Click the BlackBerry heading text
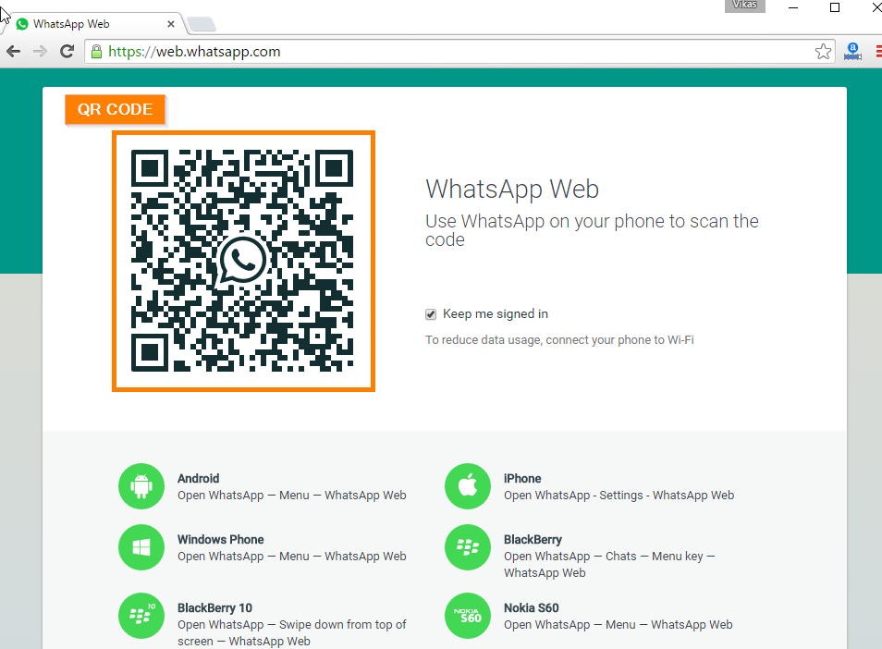 (533, 539)
